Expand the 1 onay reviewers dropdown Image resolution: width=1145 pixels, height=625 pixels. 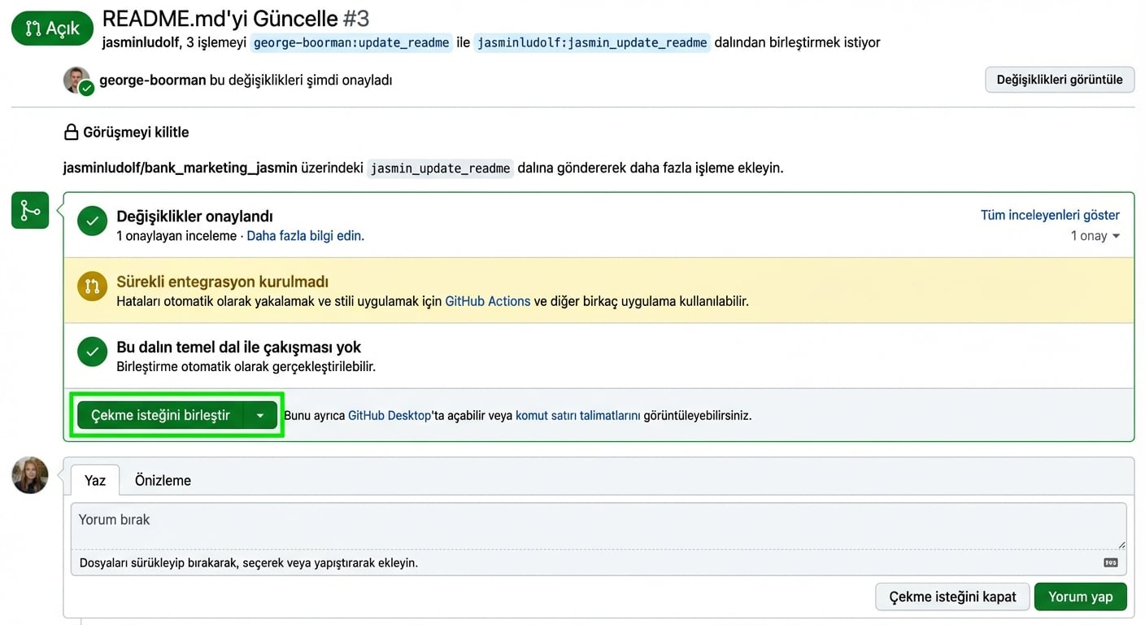point(1095,236)
